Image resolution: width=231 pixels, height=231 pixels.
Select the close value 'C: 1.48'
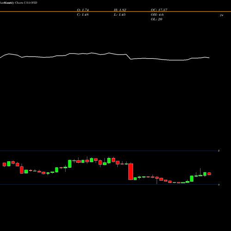pos(83,15)
